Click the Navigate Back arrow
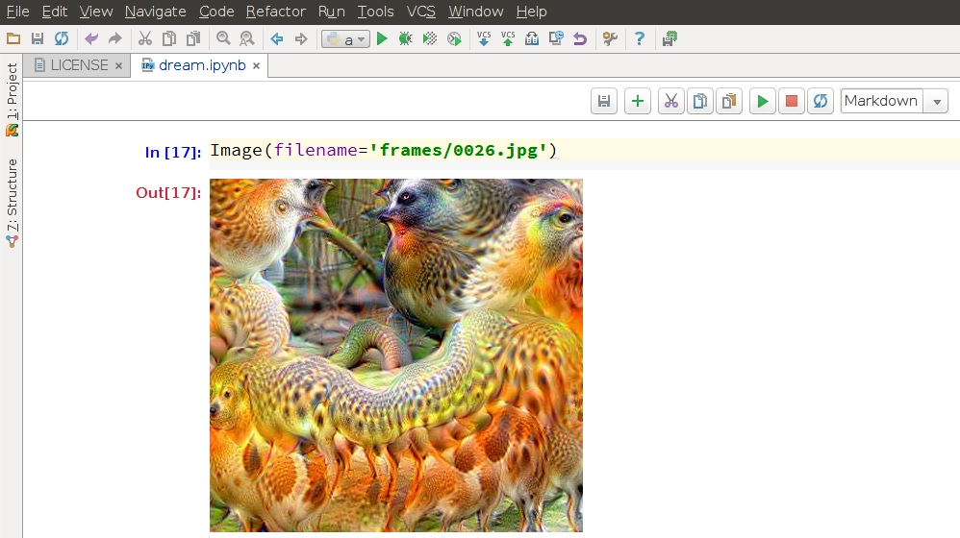 (x=277, y=39)
